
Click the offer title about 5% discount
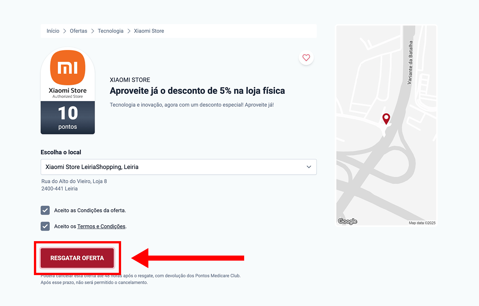[x=197, y=90]
